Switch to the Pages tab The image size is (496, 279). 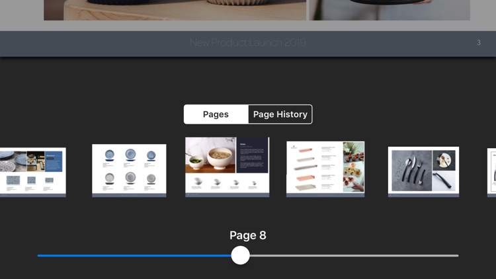click(x=216, y=114)
